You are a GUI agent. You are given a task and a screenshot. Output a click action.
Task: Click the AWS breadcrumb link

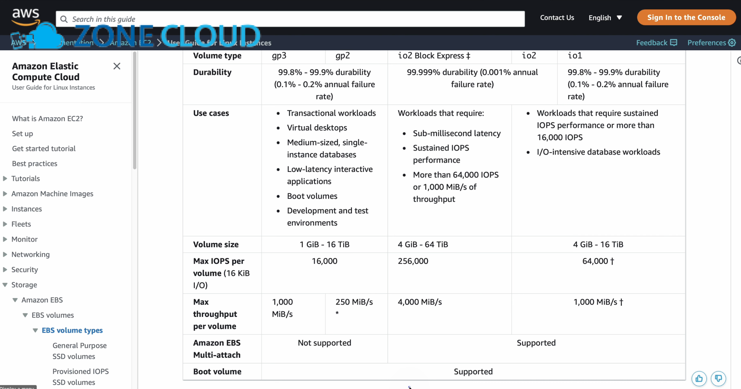(19, 43)
